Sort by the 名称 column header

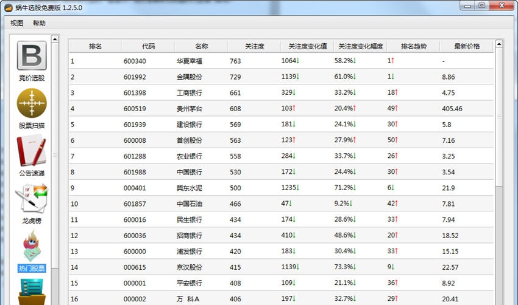[x=201, y=46]
